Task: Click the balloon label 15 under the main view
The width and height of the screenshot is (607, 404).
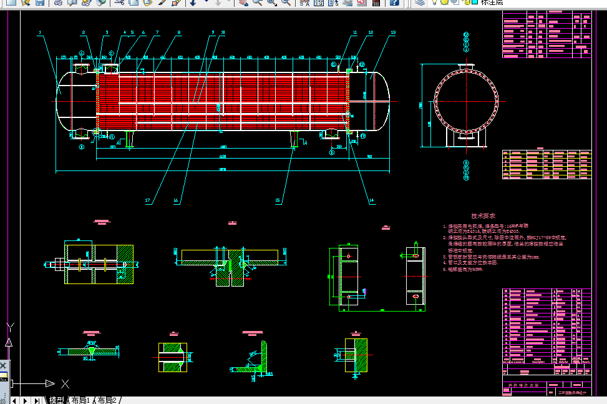Action: click(278, 200)
